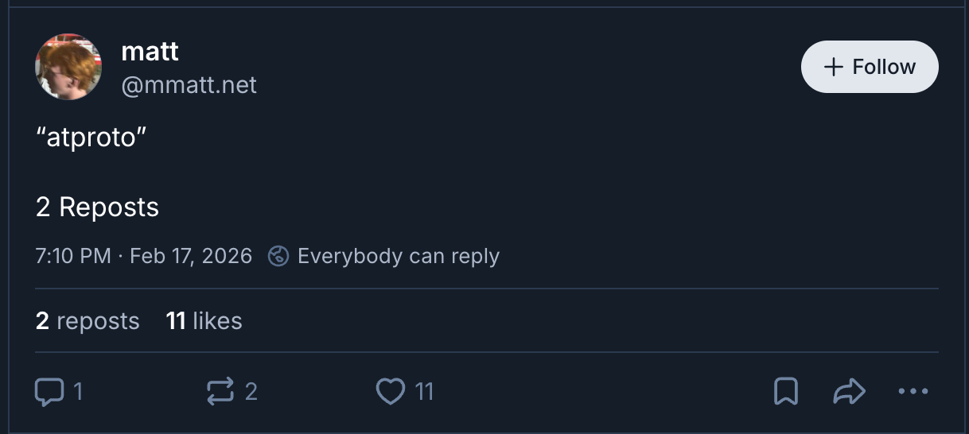Click the reply count number 1

(x=78, y=391)
